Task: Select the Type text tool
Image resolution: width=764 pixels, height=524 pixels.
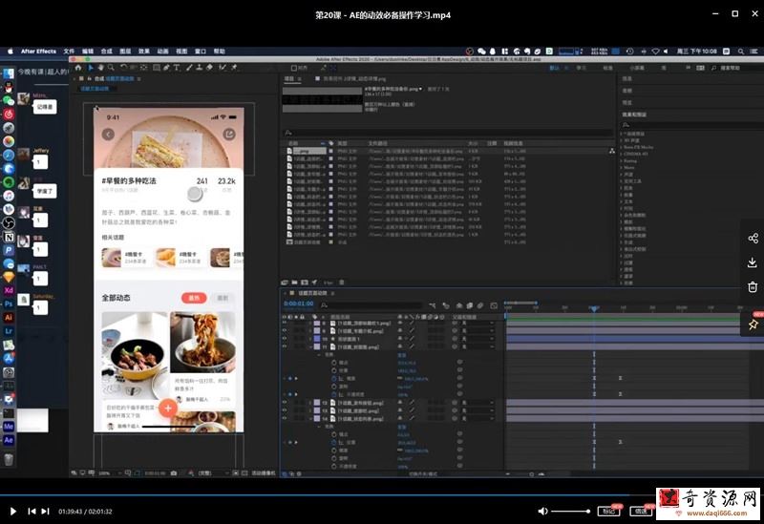Action: pyautogui.click(x=177, y=68)
